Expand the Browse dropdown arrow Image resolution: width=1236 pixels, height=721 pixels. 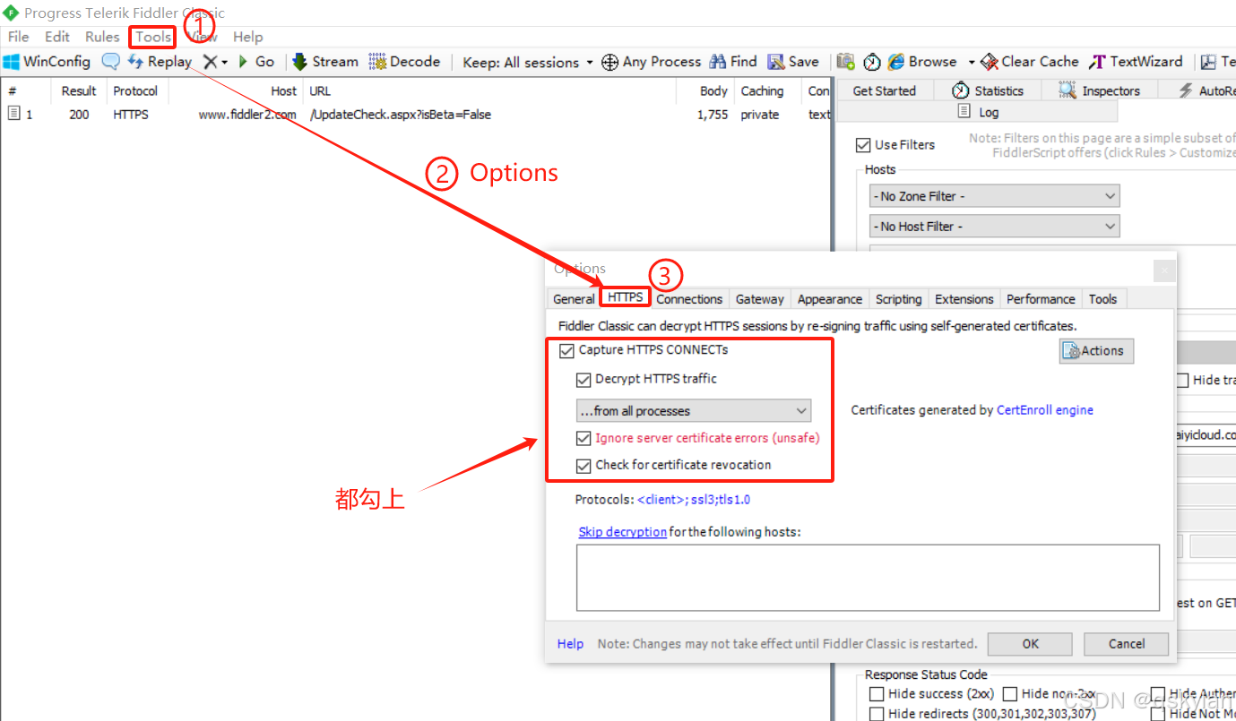click(x=971, y=62)
